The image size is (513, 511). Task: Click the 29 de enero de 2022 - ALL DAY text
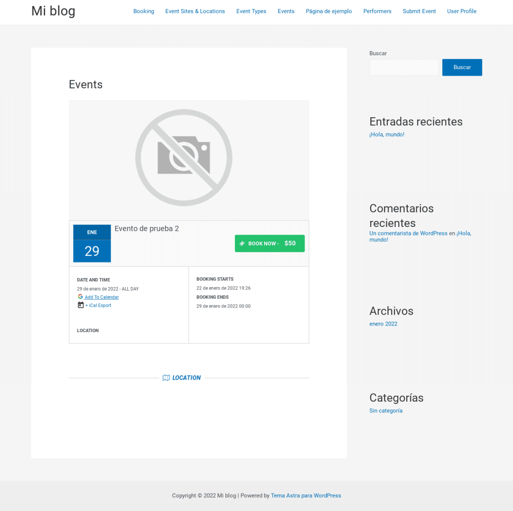108,289
